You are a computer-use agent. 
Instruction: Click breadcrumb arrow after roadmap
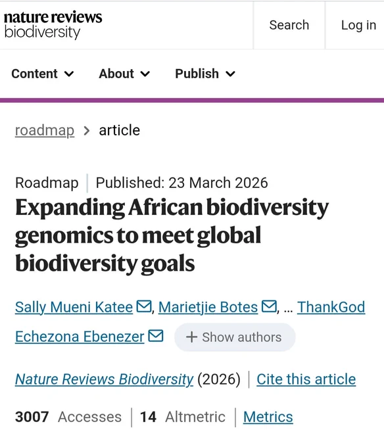coord(87,131)
